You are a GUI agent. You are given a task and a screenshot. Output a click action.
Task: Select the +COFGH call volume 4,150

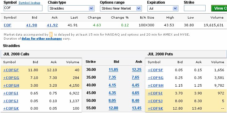click(x=74, y=85)
